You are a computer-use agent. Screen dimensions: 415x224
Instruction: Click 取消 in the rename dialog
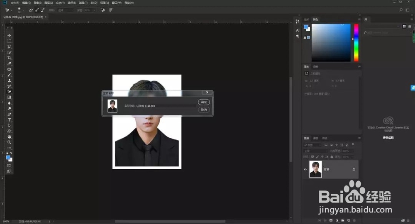tap(203, 110)
